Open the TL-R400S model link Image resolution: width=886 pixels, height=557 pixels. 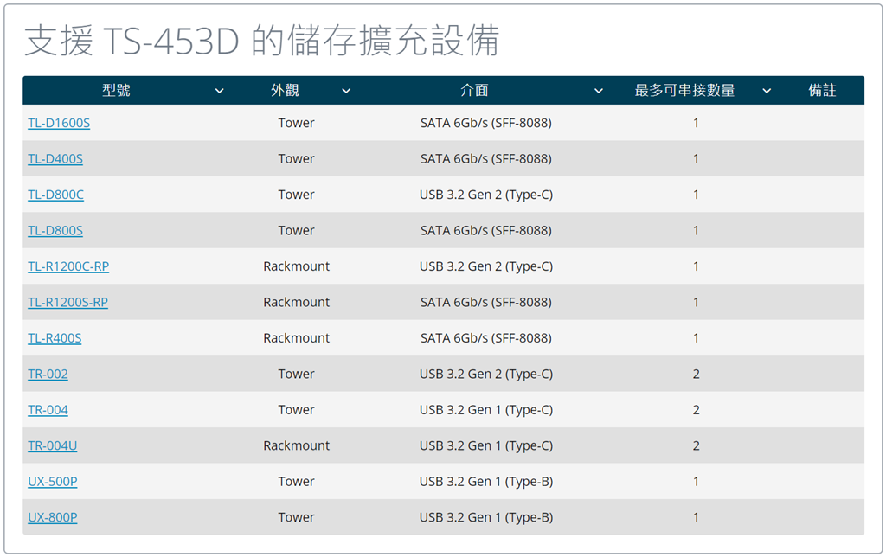(x=55, y=338)
